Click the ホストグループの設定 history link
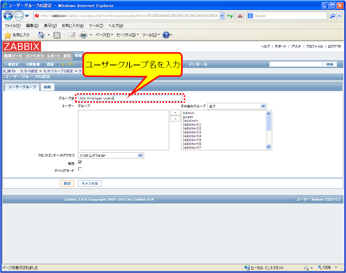346x273 pixels. [58, 71]
